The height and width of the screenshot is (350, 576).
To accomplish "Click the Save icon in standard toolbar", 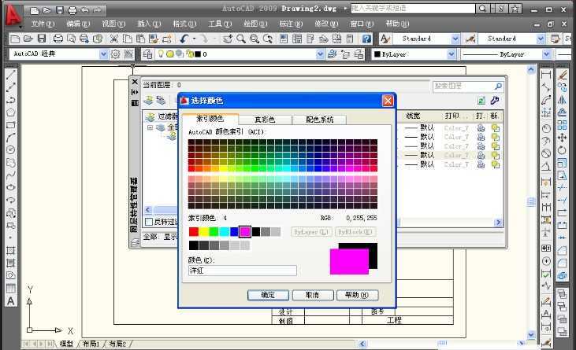I will 42,39.
